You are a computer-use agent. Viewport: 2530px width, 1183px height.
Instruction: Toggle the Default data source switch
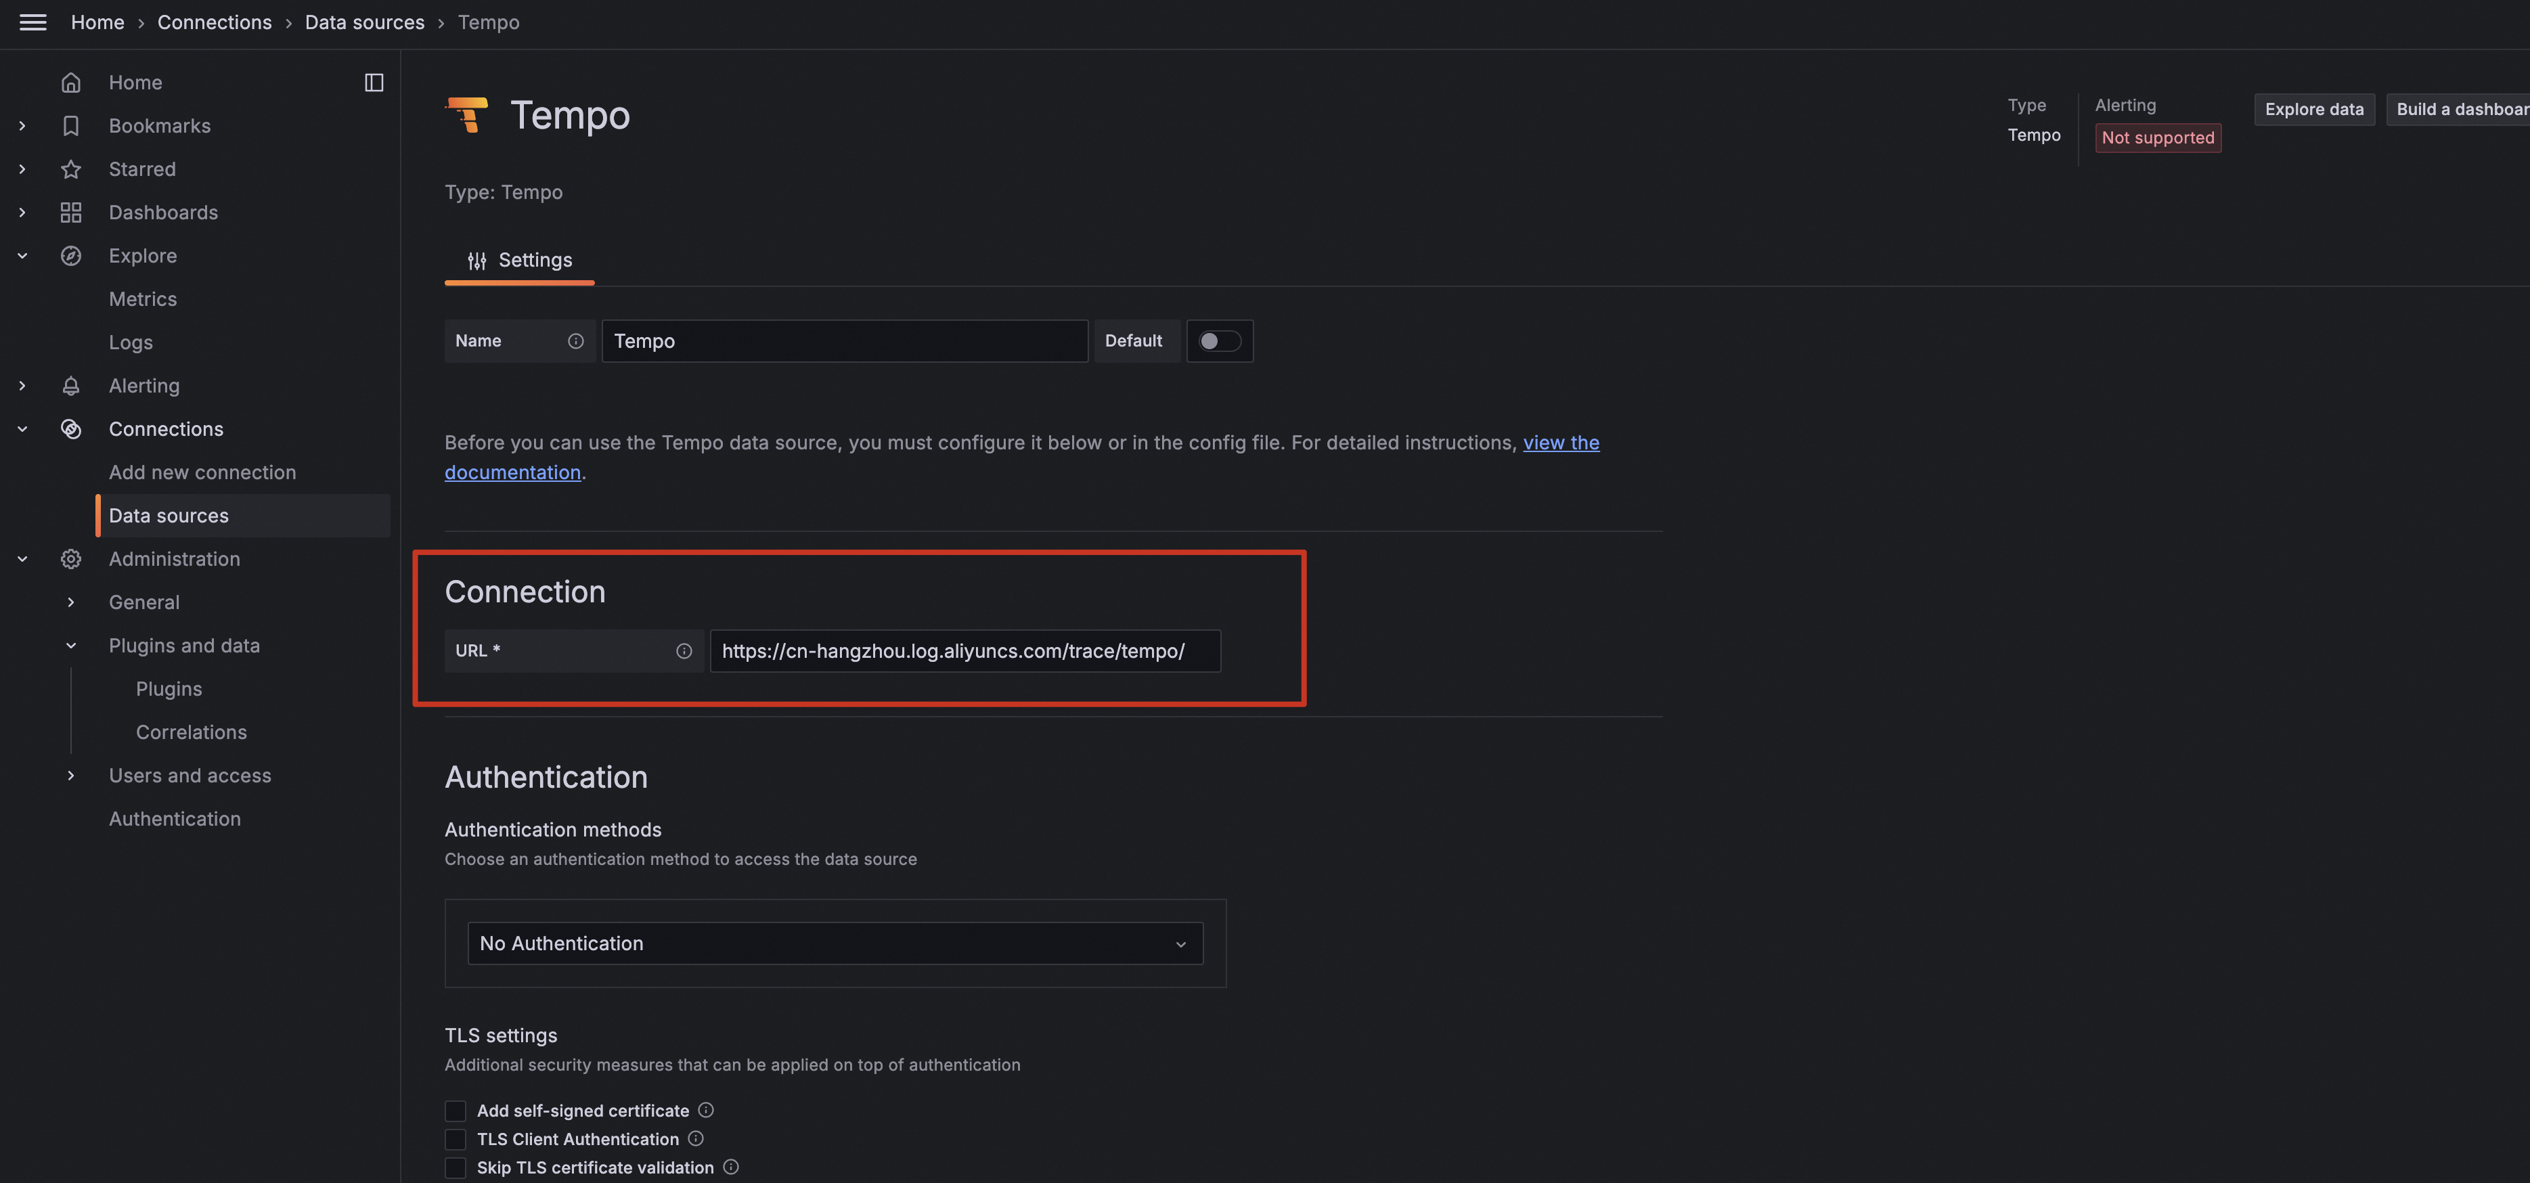coord(1220,340)
